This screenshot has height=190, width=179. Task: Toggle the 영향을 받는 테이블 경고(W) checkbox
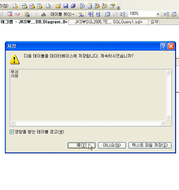(12, 132)
